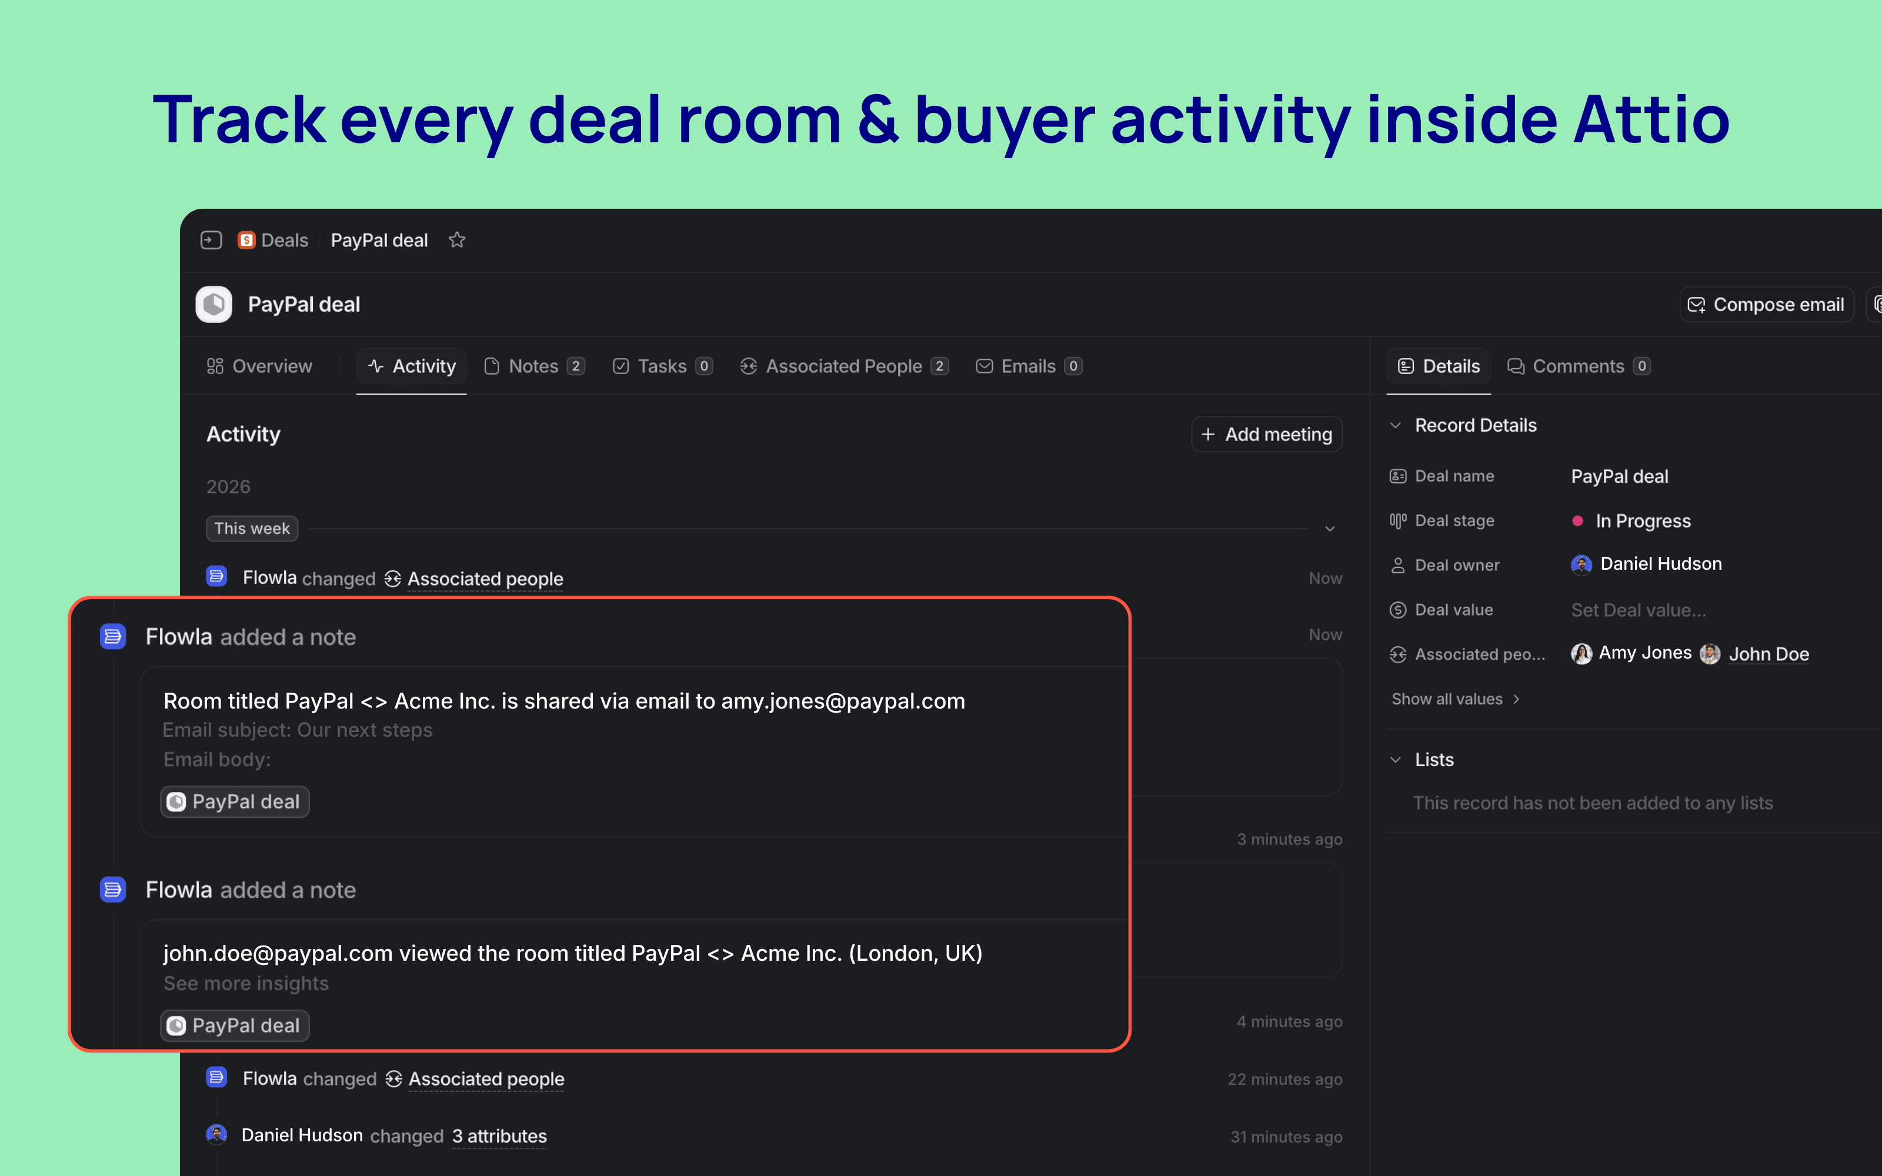Image resolution: width=1882 pixels, height=1176 pixels.
Task: Click the Add meeting button
Action: (1267, 434)
